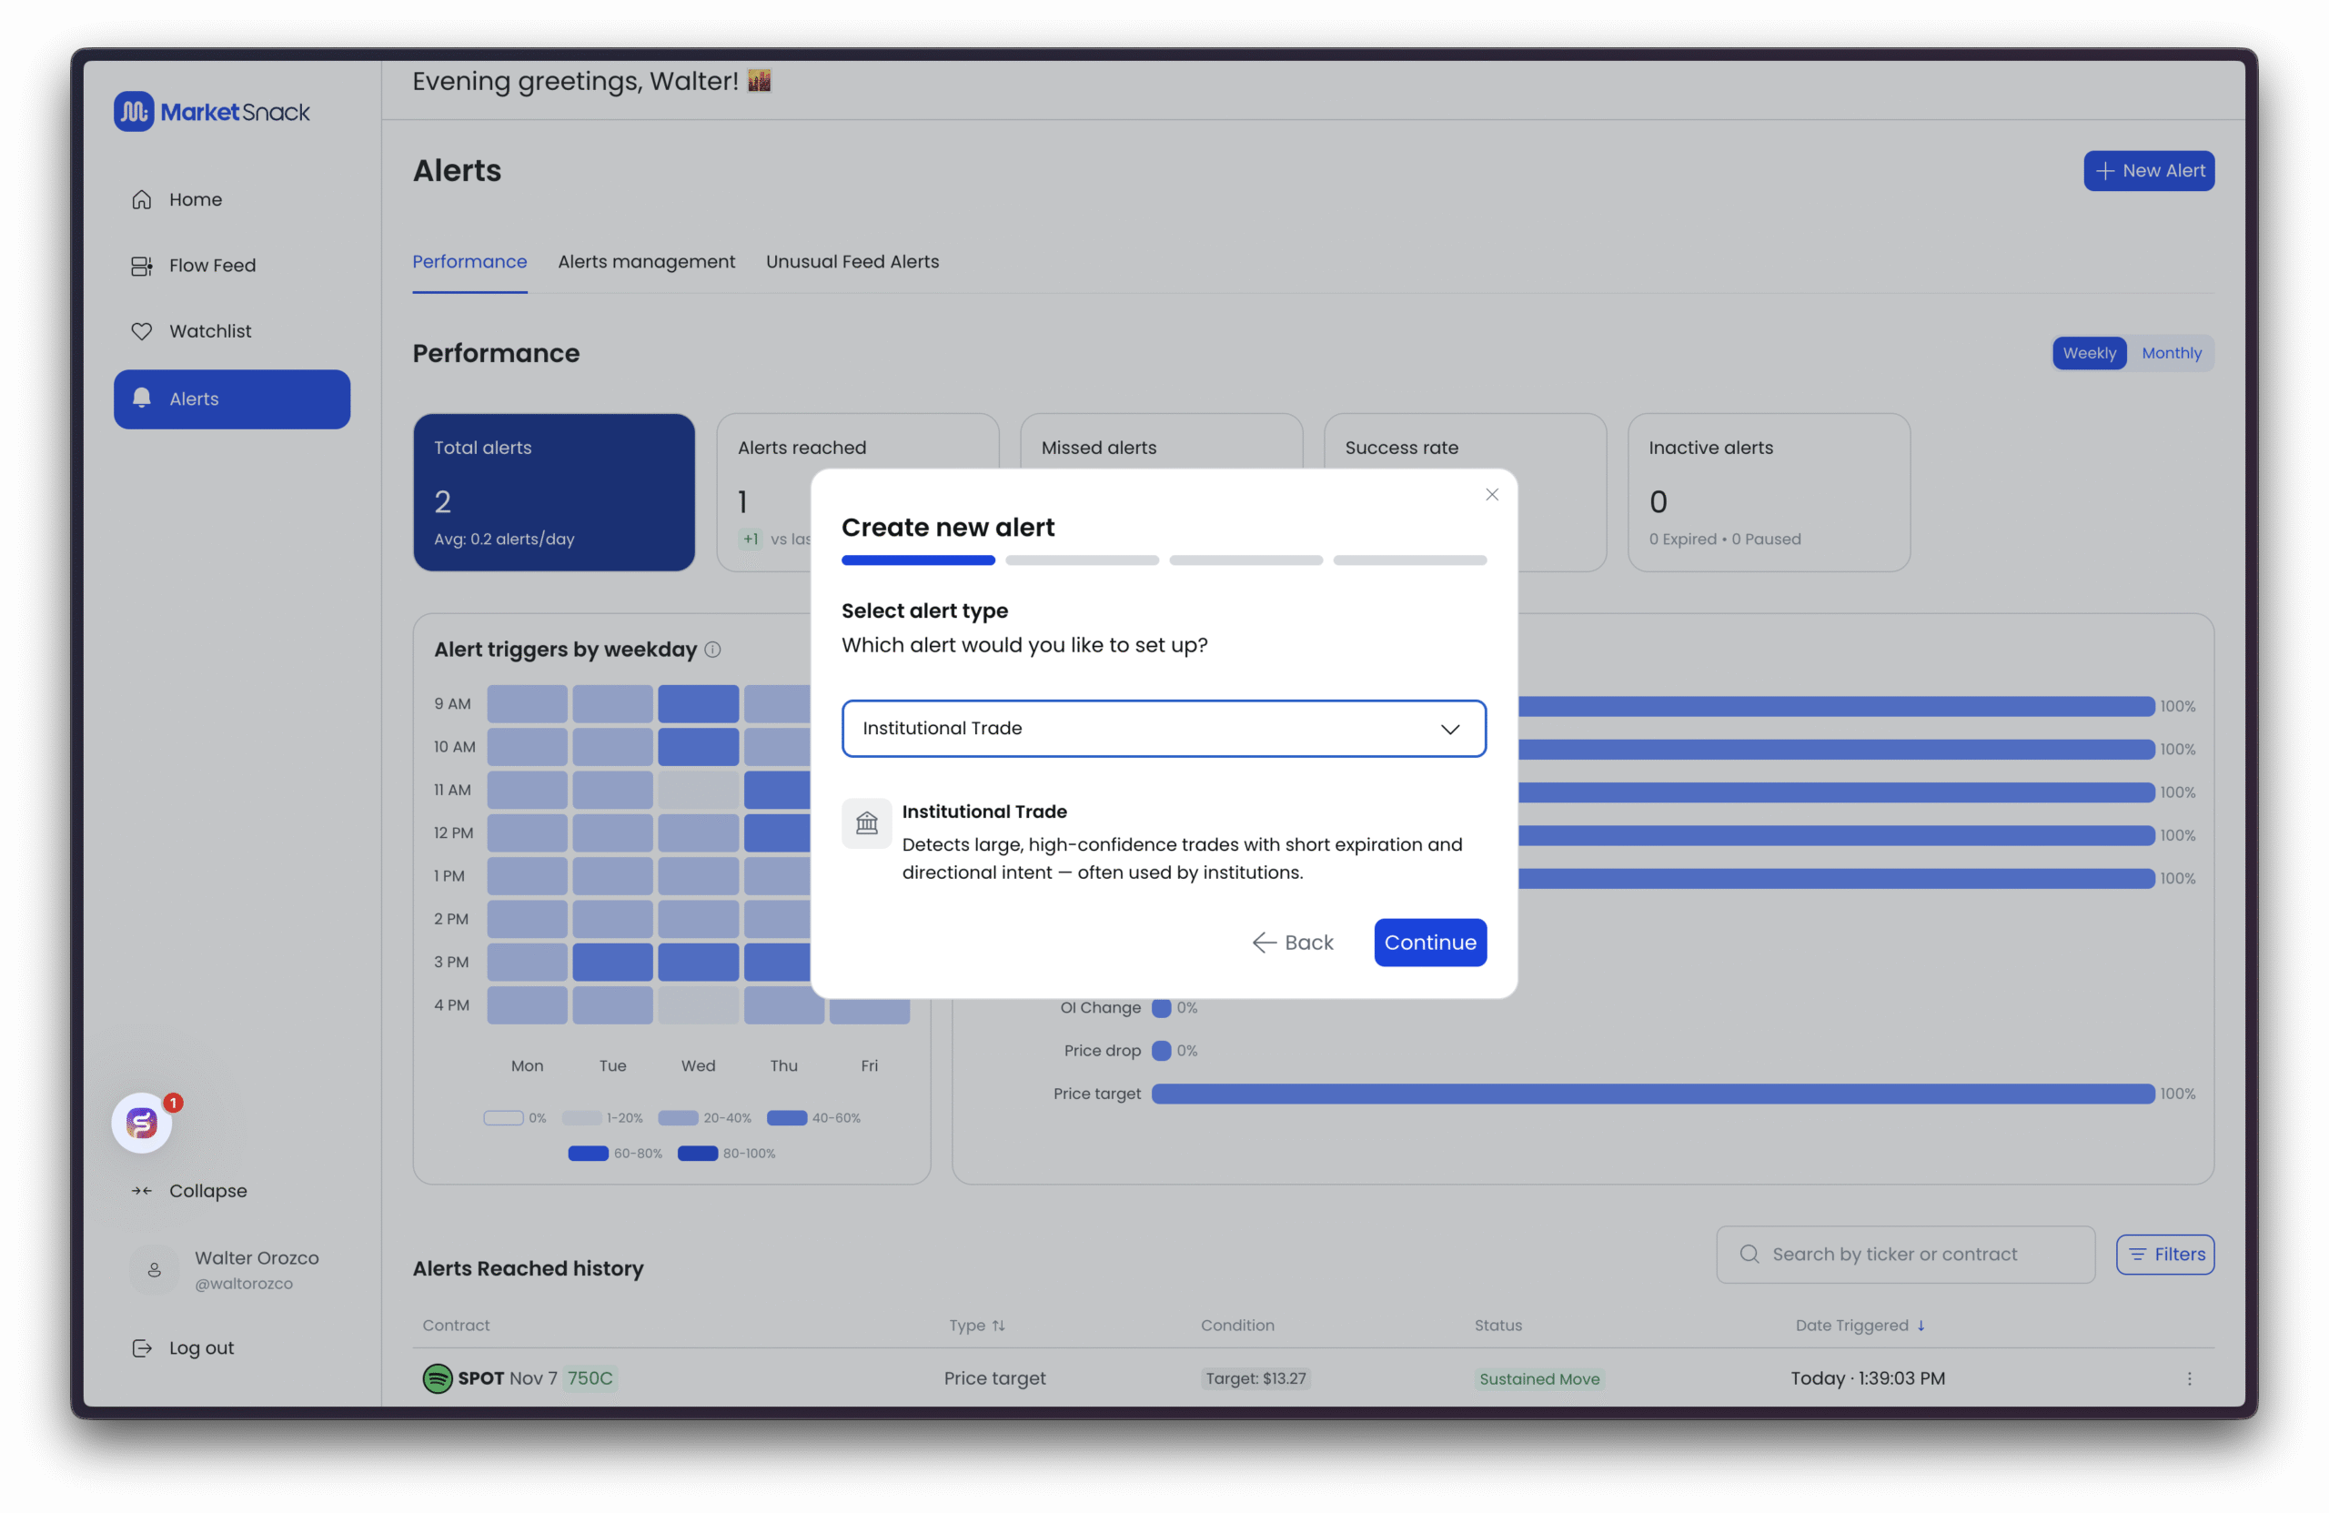Switch to Alerts management tab
Screen dimensions: 2329x1513
click(646, 262)
